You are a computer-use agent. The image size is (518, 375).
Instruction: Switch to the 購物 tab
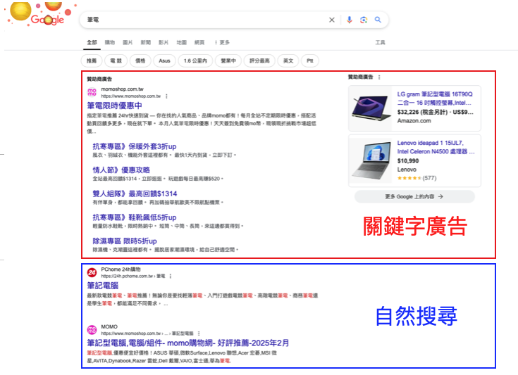(110, 42)
